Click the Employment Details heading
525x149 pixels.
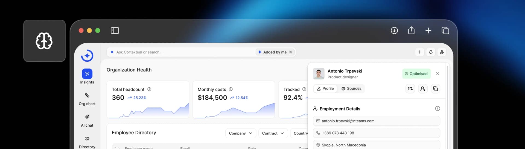pyautogui.click(x=340, y=109)
